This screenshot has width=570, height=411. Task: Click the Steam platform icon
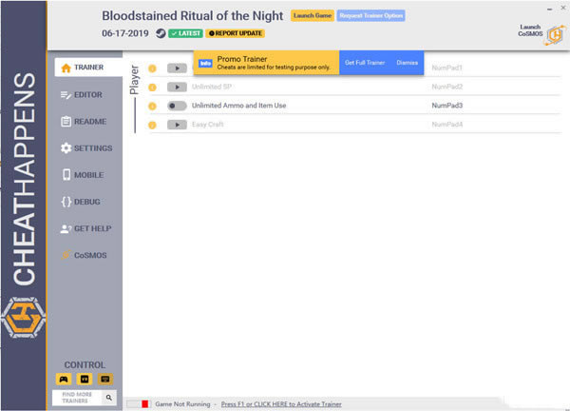(161, 32)
